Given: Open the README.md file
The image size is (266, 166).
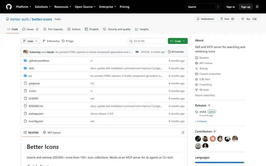Looking at the screenshot, I should click(x=36, y=106).
